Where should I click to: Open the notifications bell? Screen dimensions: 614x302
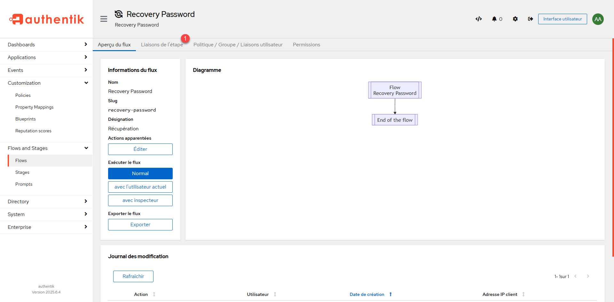point(494,19)
